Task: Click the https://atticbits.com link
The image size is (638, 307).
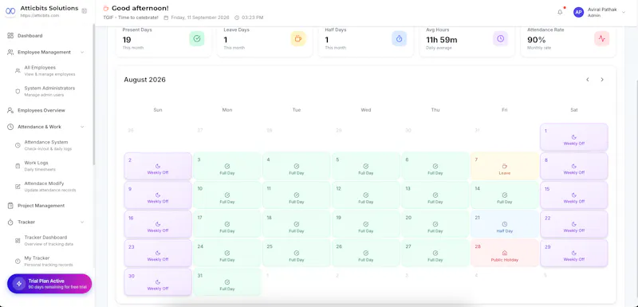Action: 40,15
